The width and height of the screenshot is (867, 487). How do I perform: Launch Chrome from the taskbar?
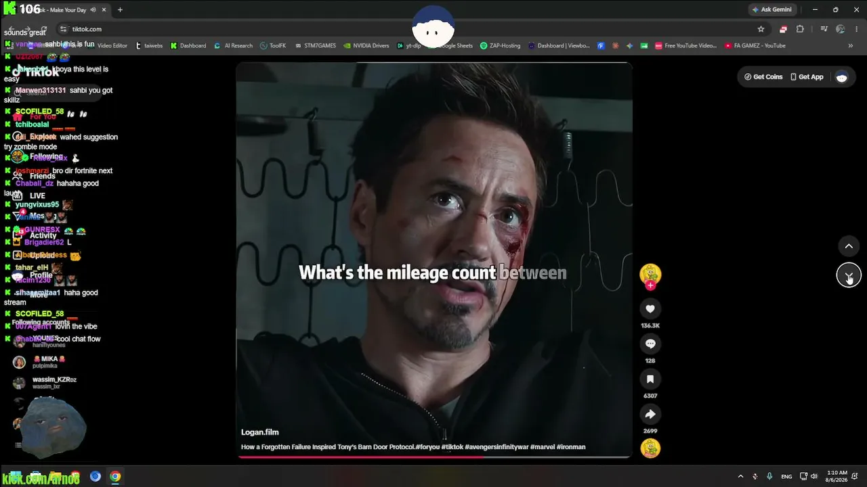pos(115,476)
